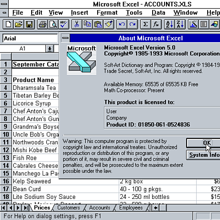The height and width of the screenshot is (220, 220).
Task: Open the application control menu box
Action: click(4, 4)
